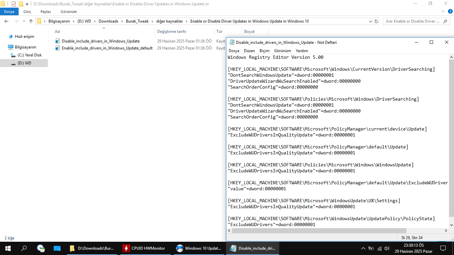Open the clock-calendar app pinned on taskbar
The image size is (454, 255).
41,248
